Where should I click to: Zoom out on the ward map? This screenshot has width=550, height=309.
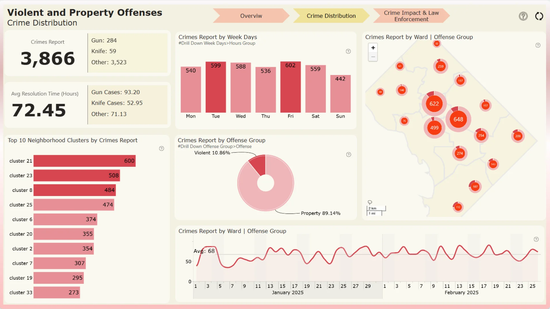point(373,57)
